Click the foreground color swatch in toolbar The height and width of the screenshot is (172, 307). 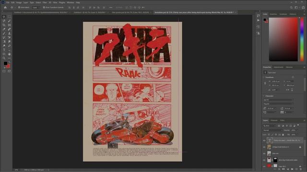coord(5,64)
